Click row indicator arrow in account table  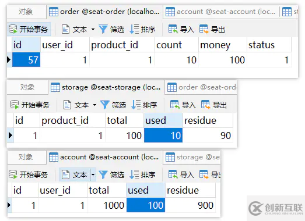click(x=9, y=205)
